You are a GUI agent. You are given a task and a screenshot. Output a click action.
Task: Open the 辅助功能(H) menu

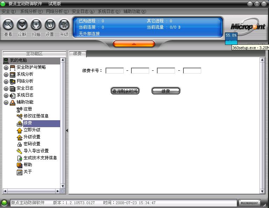[134, 11]
